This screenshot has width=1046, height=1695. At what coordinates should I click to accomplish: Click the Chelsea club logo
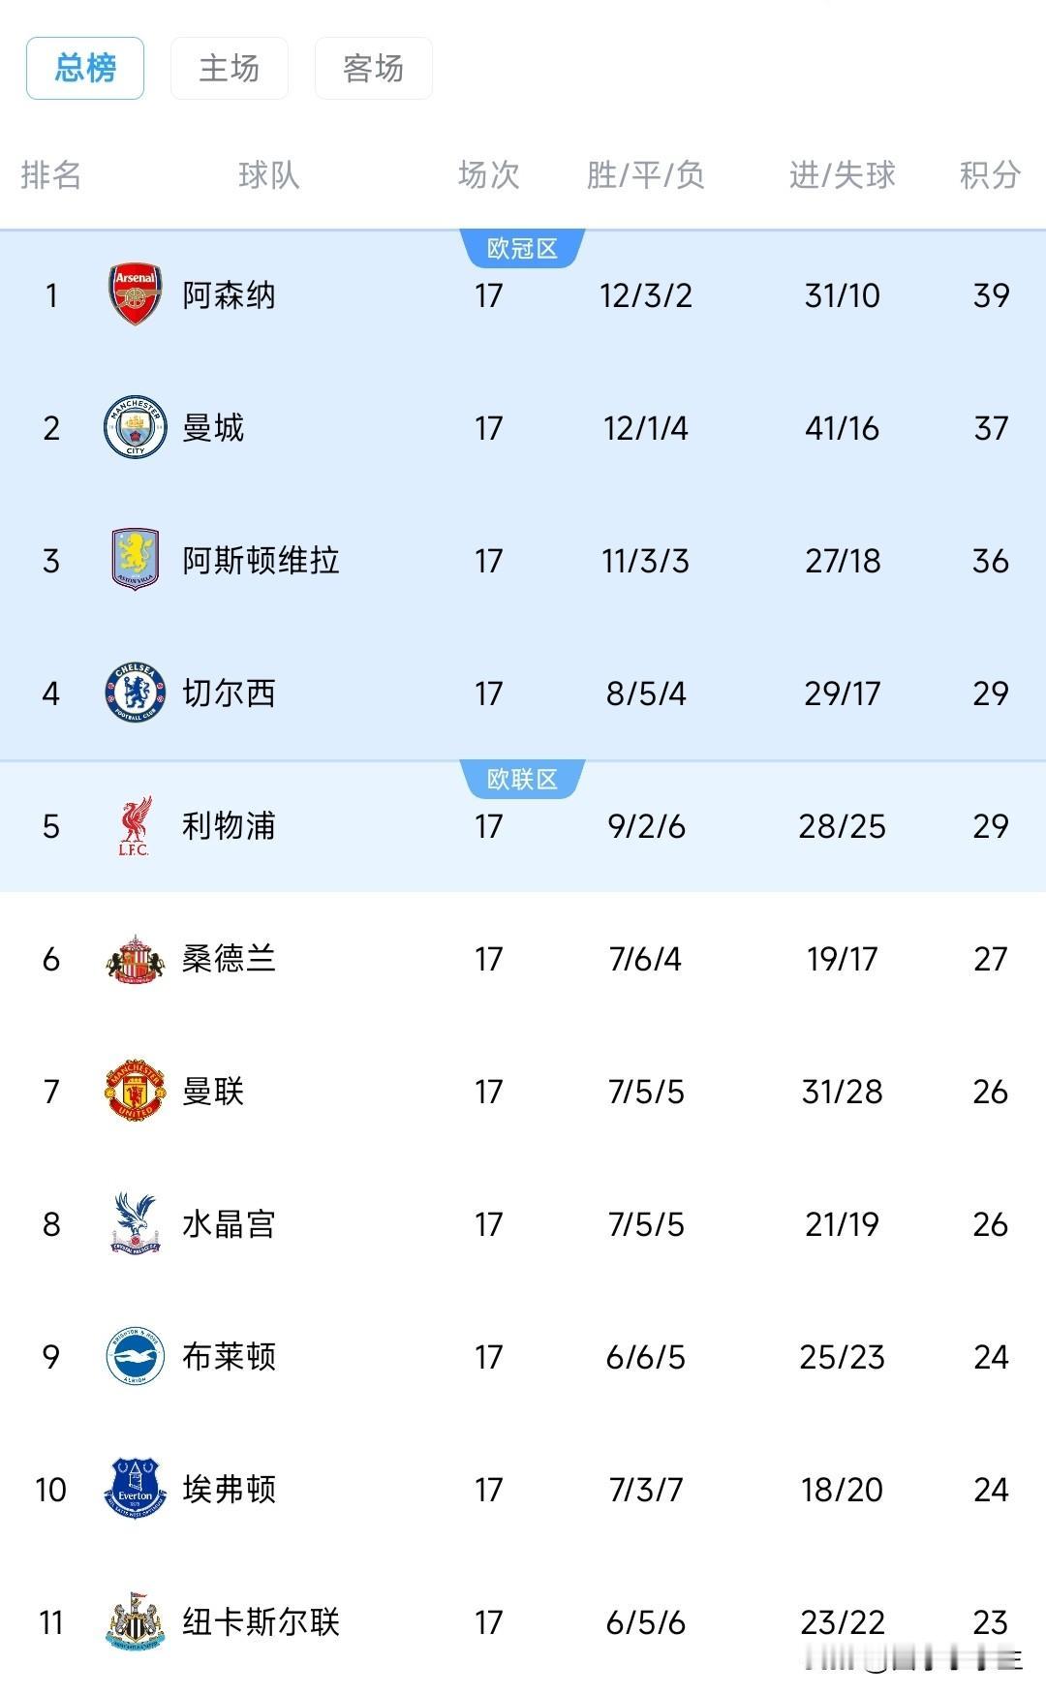click(135, 693)
